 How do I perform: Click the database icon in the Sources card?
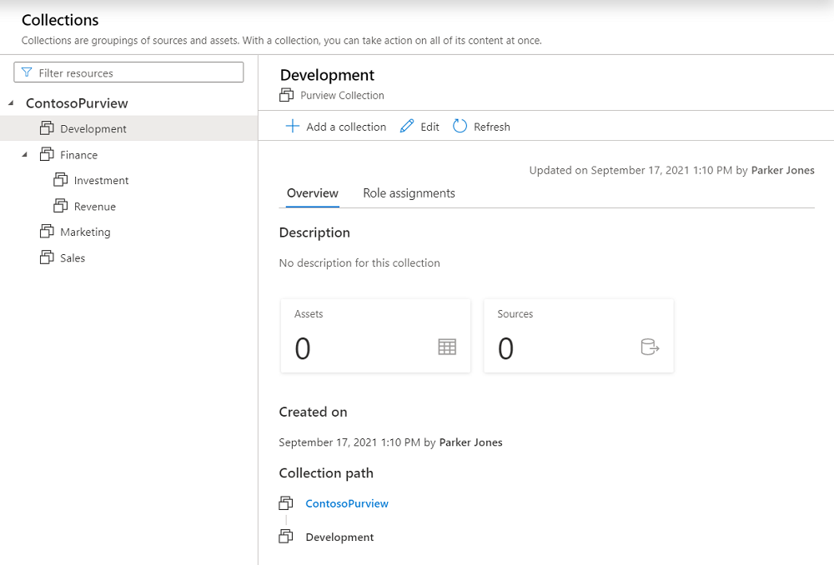(x=651, y=346)
